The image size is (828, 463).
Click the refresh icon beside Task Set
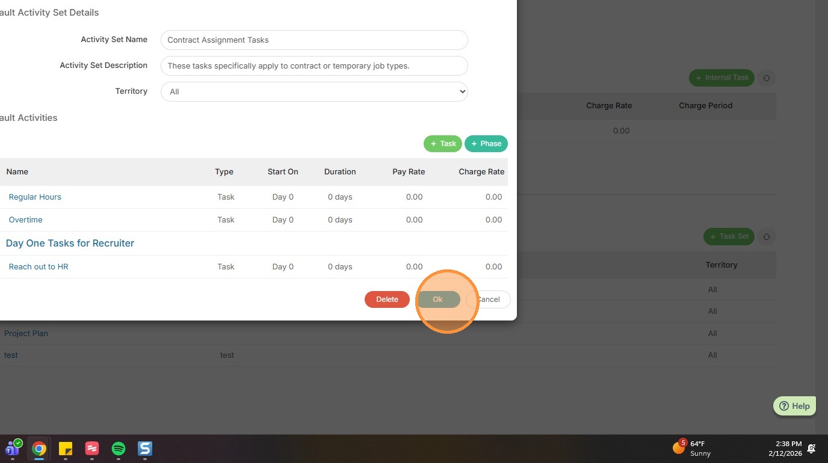click(767, 236)
